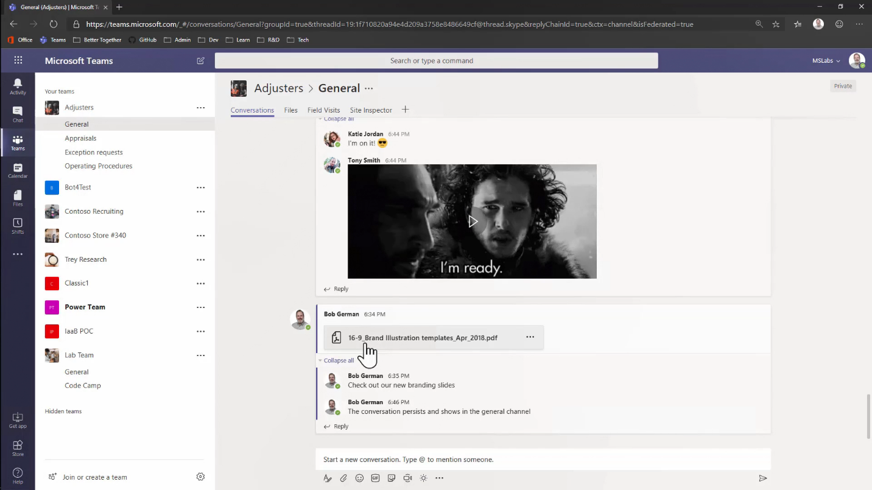Click the Office bookmark in browser bar

click(x=20, y=40)
